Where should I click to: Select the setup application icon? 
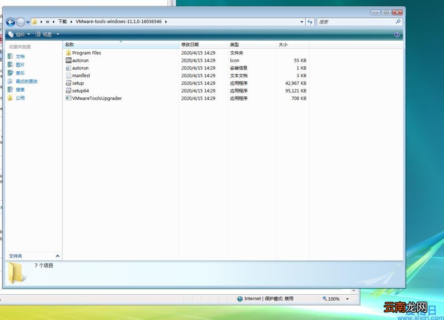click(68, 83)
